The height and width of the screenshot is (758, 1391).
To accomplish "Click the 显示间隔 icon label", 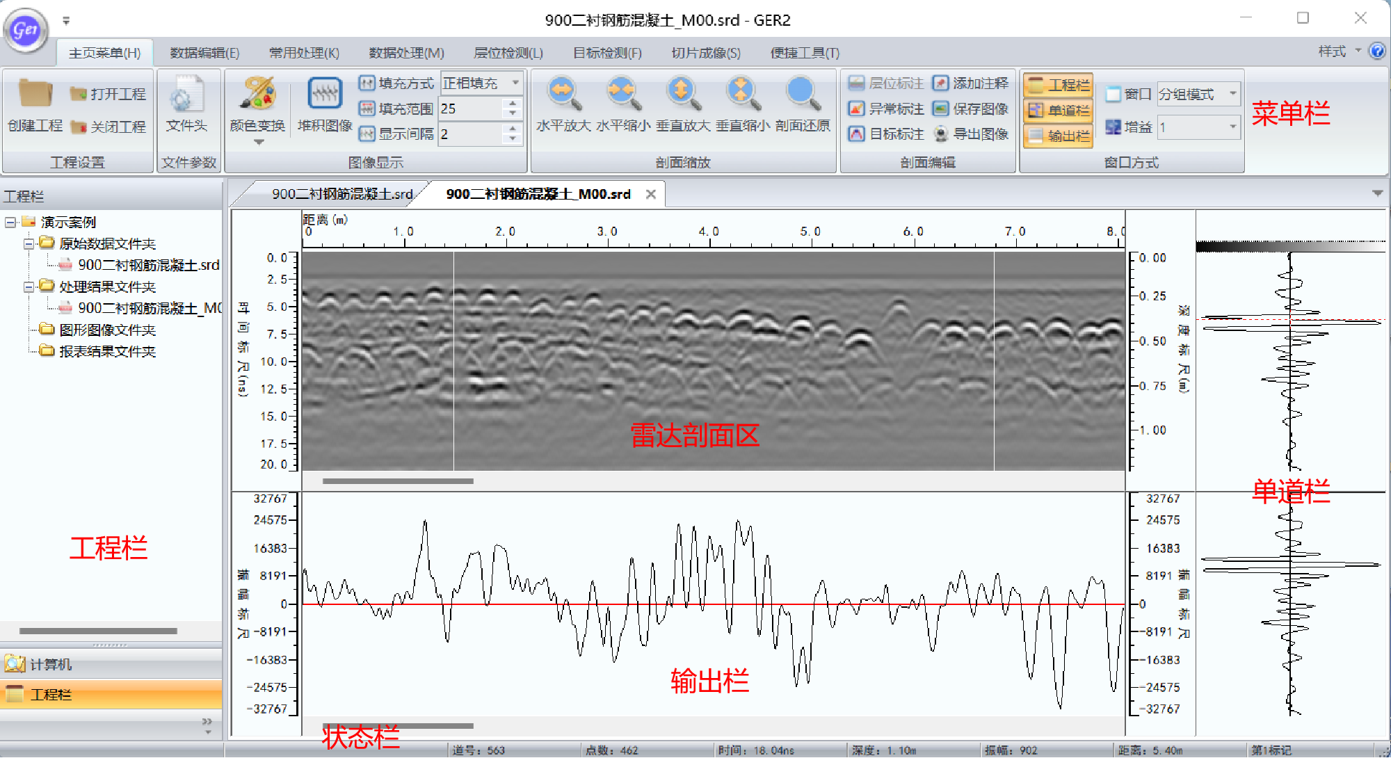I will click(367, 134).
